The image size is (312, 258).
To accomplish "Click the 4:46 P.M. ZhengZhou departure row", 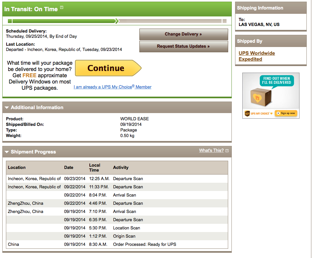I will coord(117,203).
